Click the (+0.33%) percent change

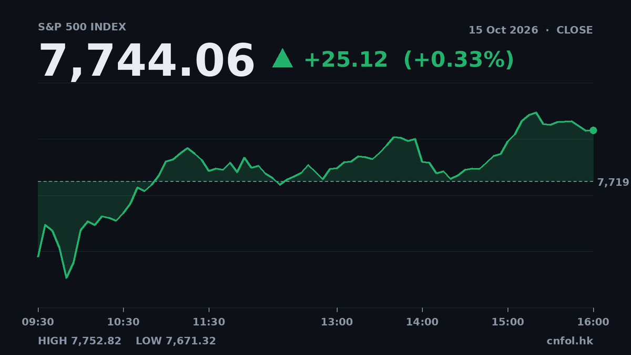[459, 59]
